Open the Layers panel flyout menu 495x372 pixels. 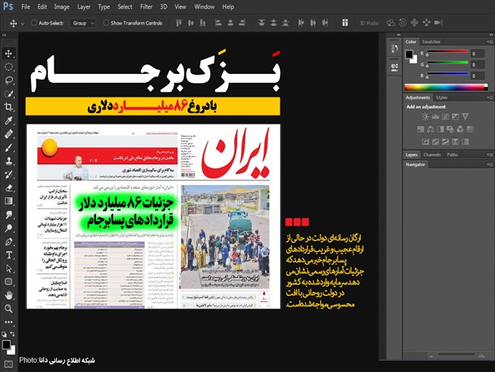coord(489,154)
